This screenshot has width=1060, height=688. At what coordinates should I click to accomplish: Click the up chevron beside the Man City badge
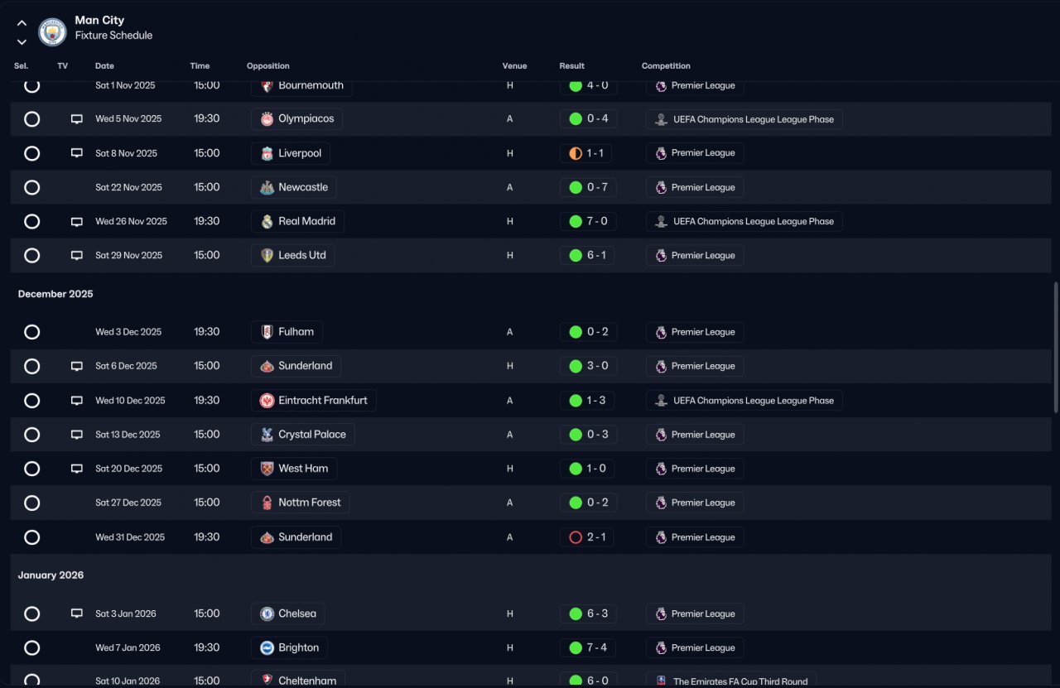click(x=22, y=23)
